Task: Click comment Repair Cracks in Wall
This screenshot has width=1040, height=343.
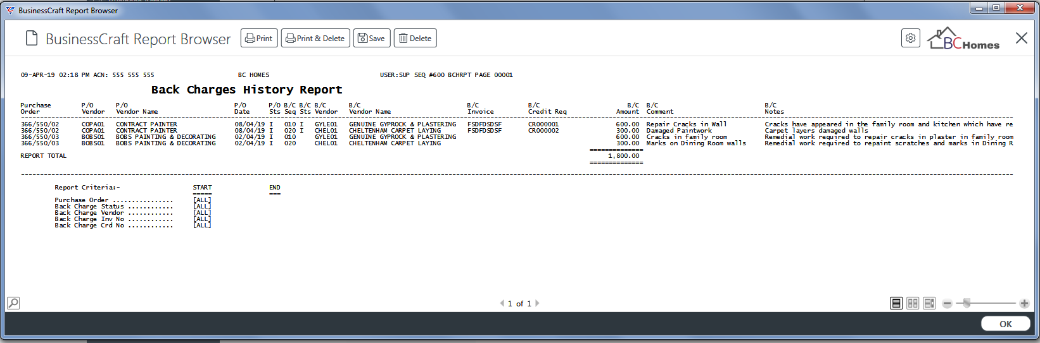Action: coord(687,124)
